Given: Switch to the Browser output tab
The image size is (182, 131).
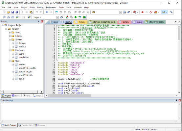Looking at the screenshot, I should pos(40,125).
